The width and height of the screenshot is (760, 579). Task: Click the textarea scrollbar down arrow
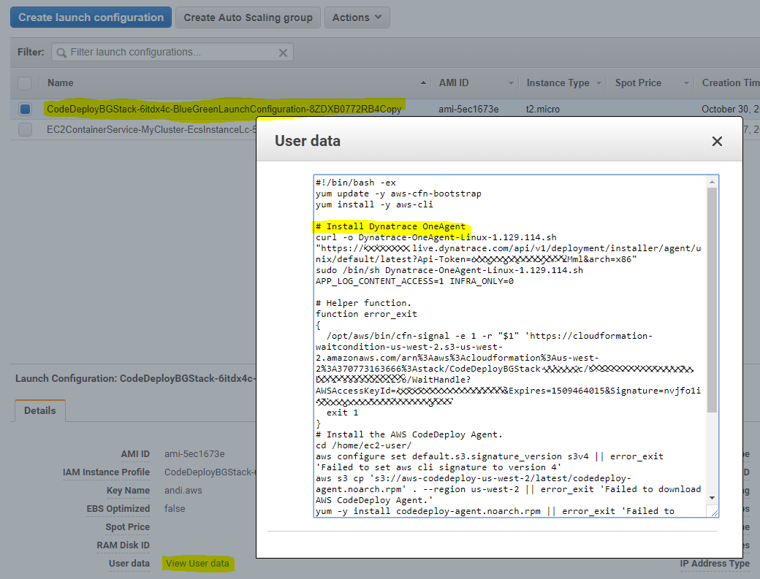[712, 498]
